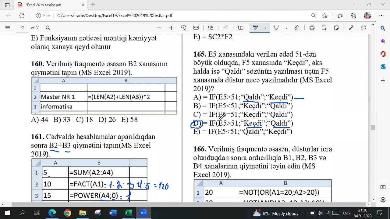This screenshot has height=219, width=390.
Task: Open sidebar settings gear at bottom
Action: point(383,200)
